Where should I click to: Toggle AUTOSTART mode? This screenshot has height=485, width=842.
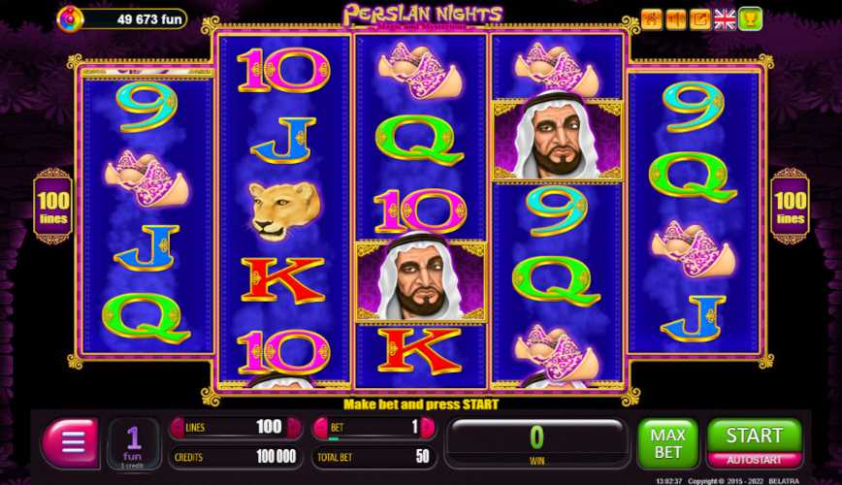point(754,461)
